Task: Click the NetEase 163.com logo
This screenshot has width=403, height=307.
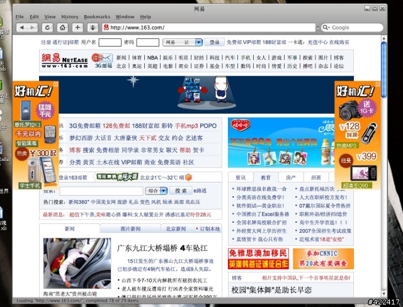Action: (64, 61)
